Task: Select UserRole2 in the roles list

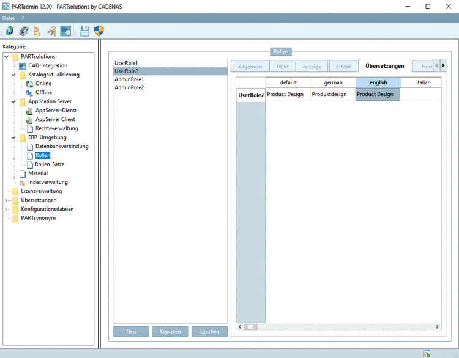Action: pos(170,71)
